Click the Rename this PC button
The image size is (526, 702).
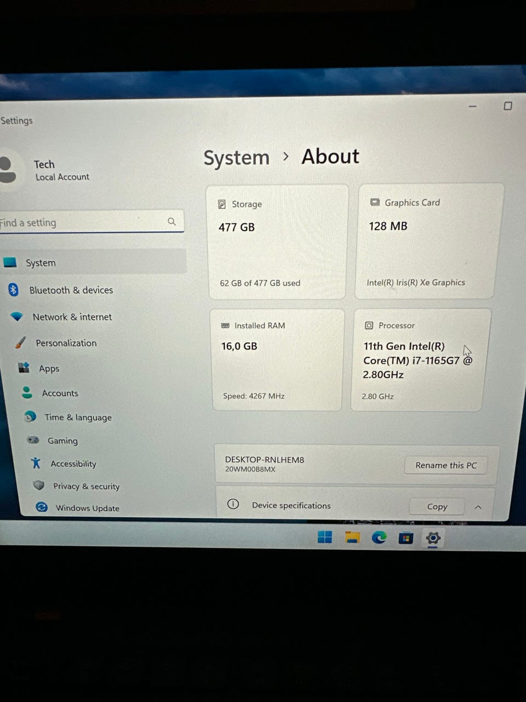tap(446, 465)
